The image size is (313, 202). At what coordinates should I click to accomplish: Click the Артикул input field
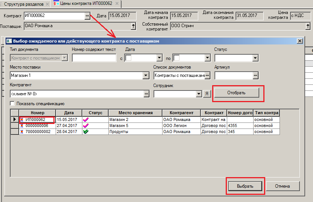click(x=234, y=76)
